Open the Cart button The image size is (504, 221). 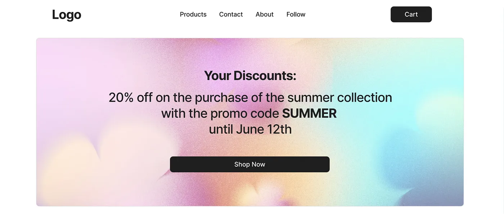pyautogui.click(x=411, y=14)
